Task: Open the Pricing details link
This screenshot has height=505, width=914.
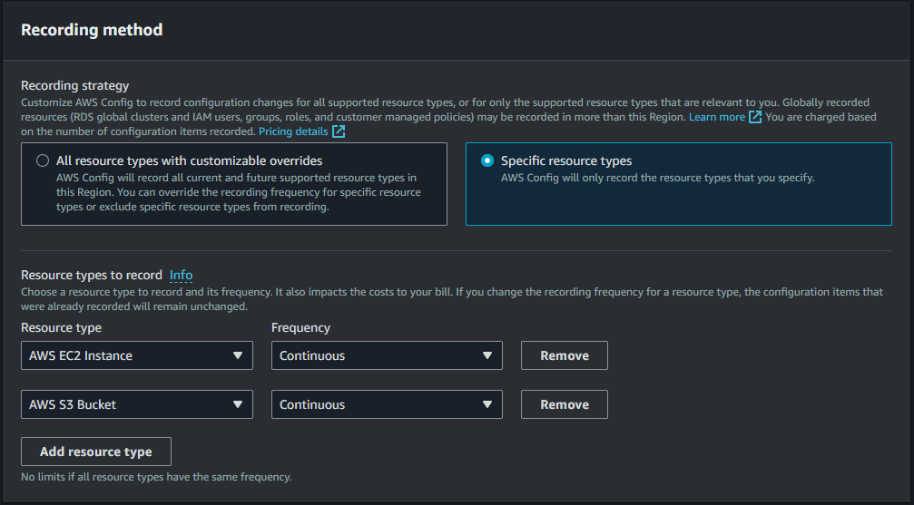Action: pos(293,132)
